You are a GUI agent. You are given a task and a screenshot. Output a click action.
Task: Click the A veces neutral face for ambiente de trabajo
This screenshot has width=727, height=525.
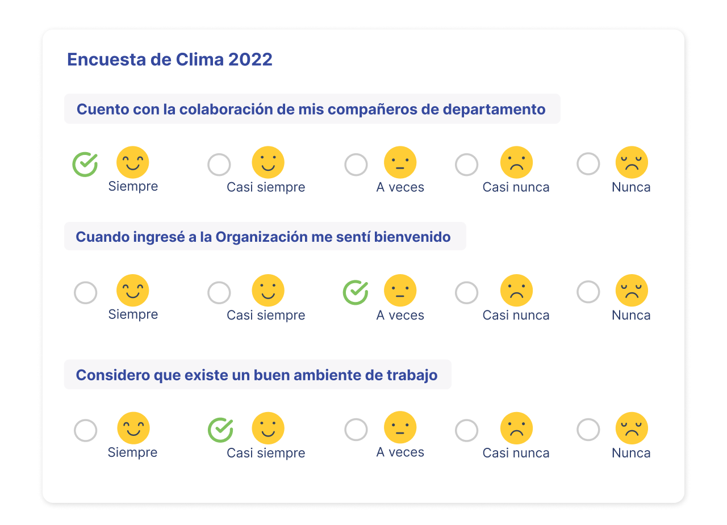coord(400,428)
